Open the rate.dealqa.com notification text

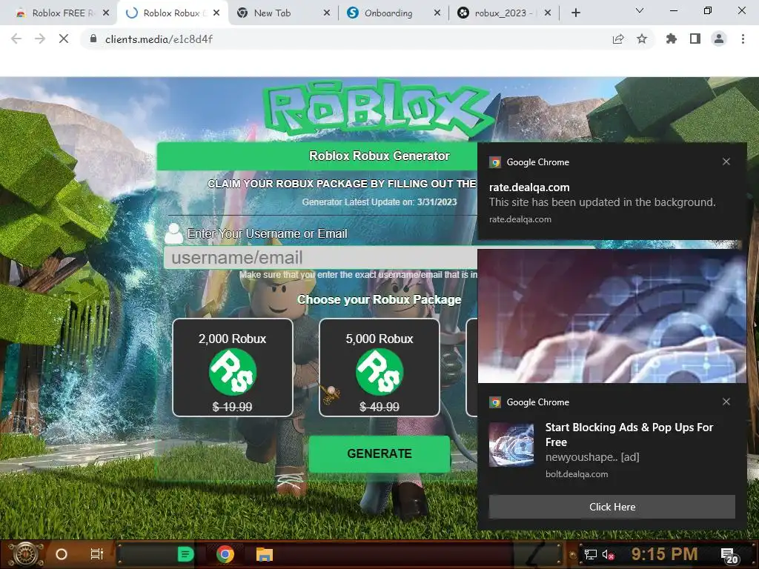tap(602, 202)
